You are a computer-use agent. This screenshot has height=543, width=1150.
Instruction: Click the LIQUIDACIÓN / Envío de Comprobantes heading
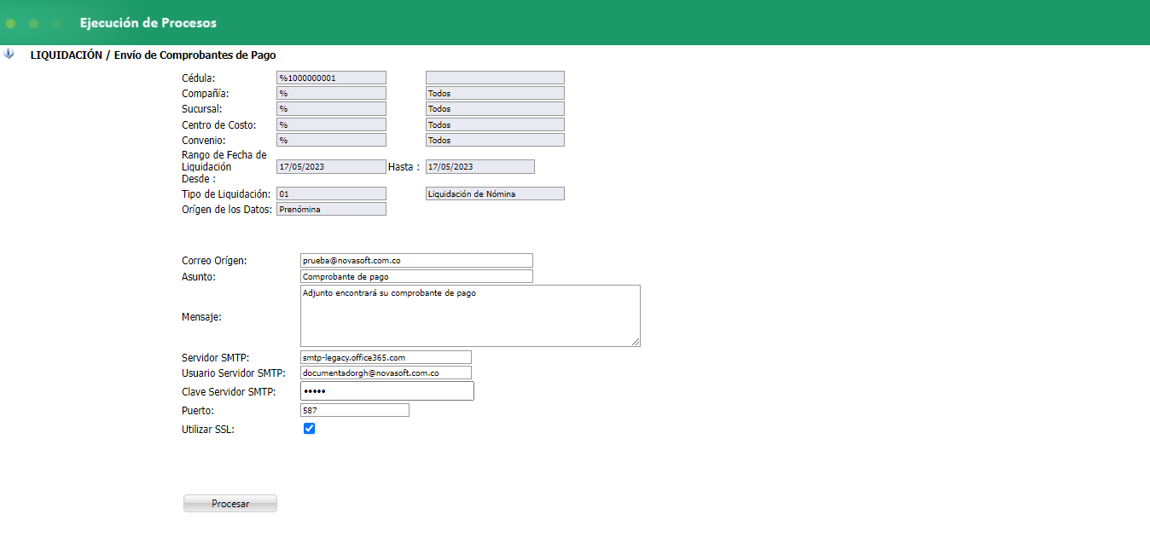[153, 55]
